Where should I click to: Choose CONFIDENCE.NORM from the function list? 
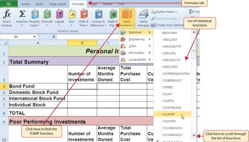click(176, 74)
